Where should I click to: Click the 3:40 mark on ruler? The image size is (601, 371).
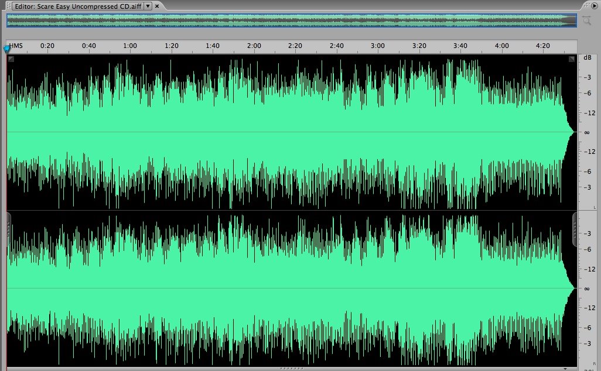(460, 46)
